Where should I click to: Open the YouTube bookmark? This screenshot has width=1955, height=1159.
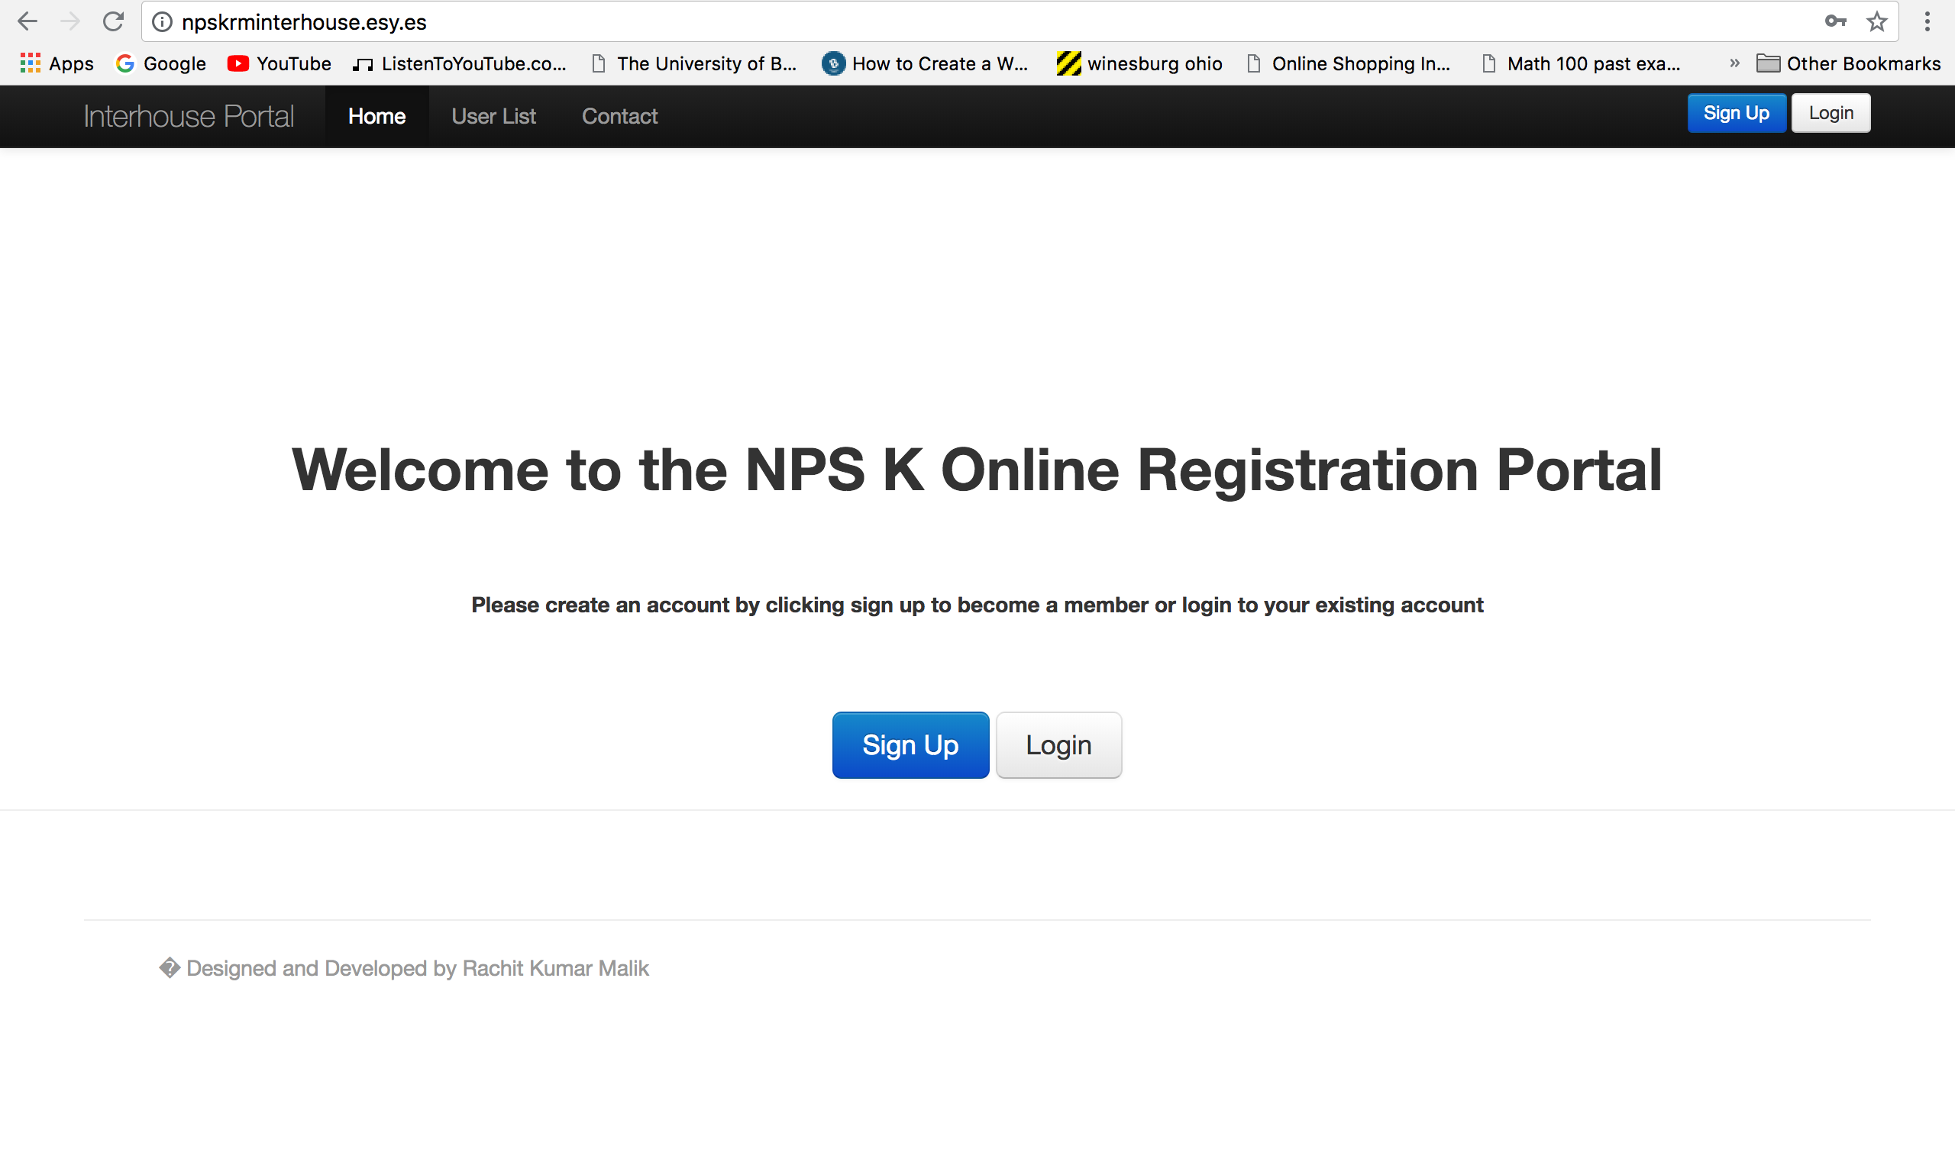pos(279,63)
